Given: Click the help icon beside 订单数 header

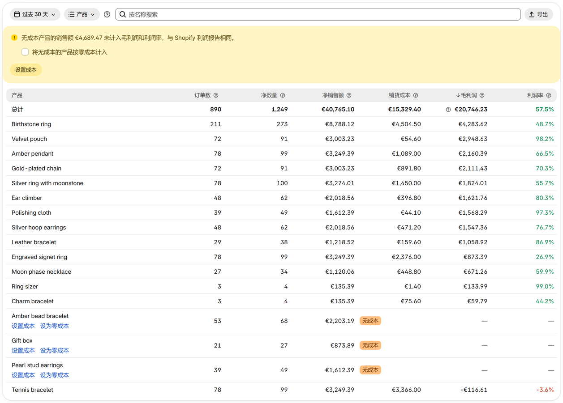Looking at the screenshot, I should pos(216,95).
